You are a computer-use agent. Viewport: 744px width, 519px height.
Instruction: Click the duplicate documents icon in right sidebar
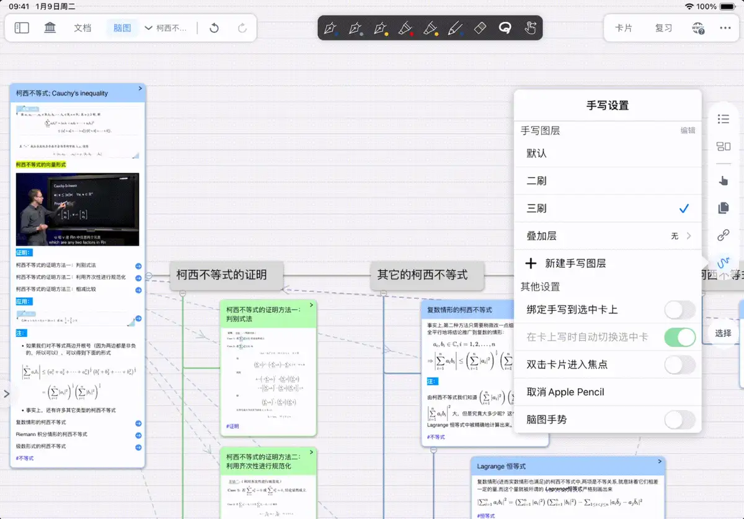click(x=723, y=208)
